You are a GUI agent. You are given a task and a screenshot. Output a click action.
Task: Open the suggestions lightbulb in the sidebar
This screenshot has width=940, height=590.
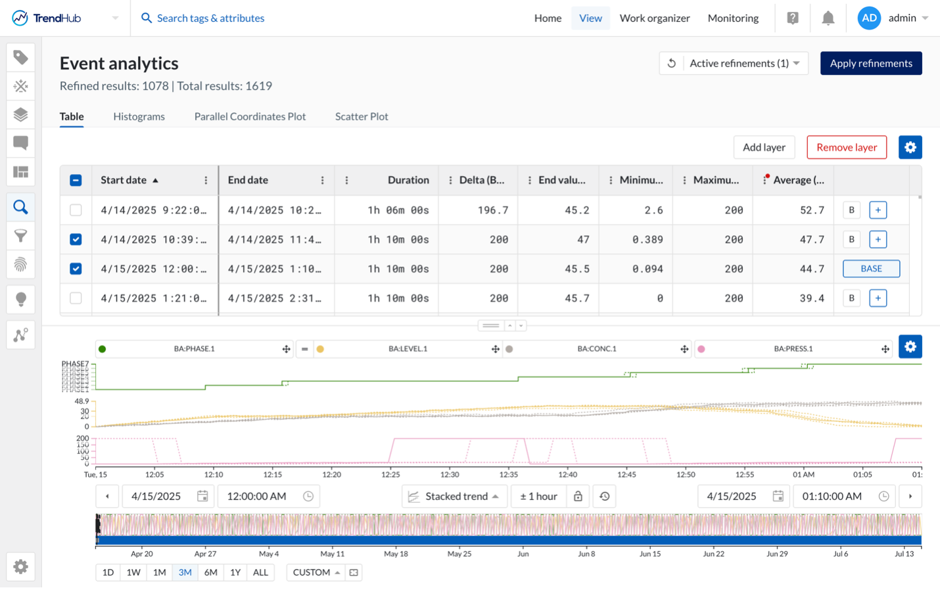20,299
